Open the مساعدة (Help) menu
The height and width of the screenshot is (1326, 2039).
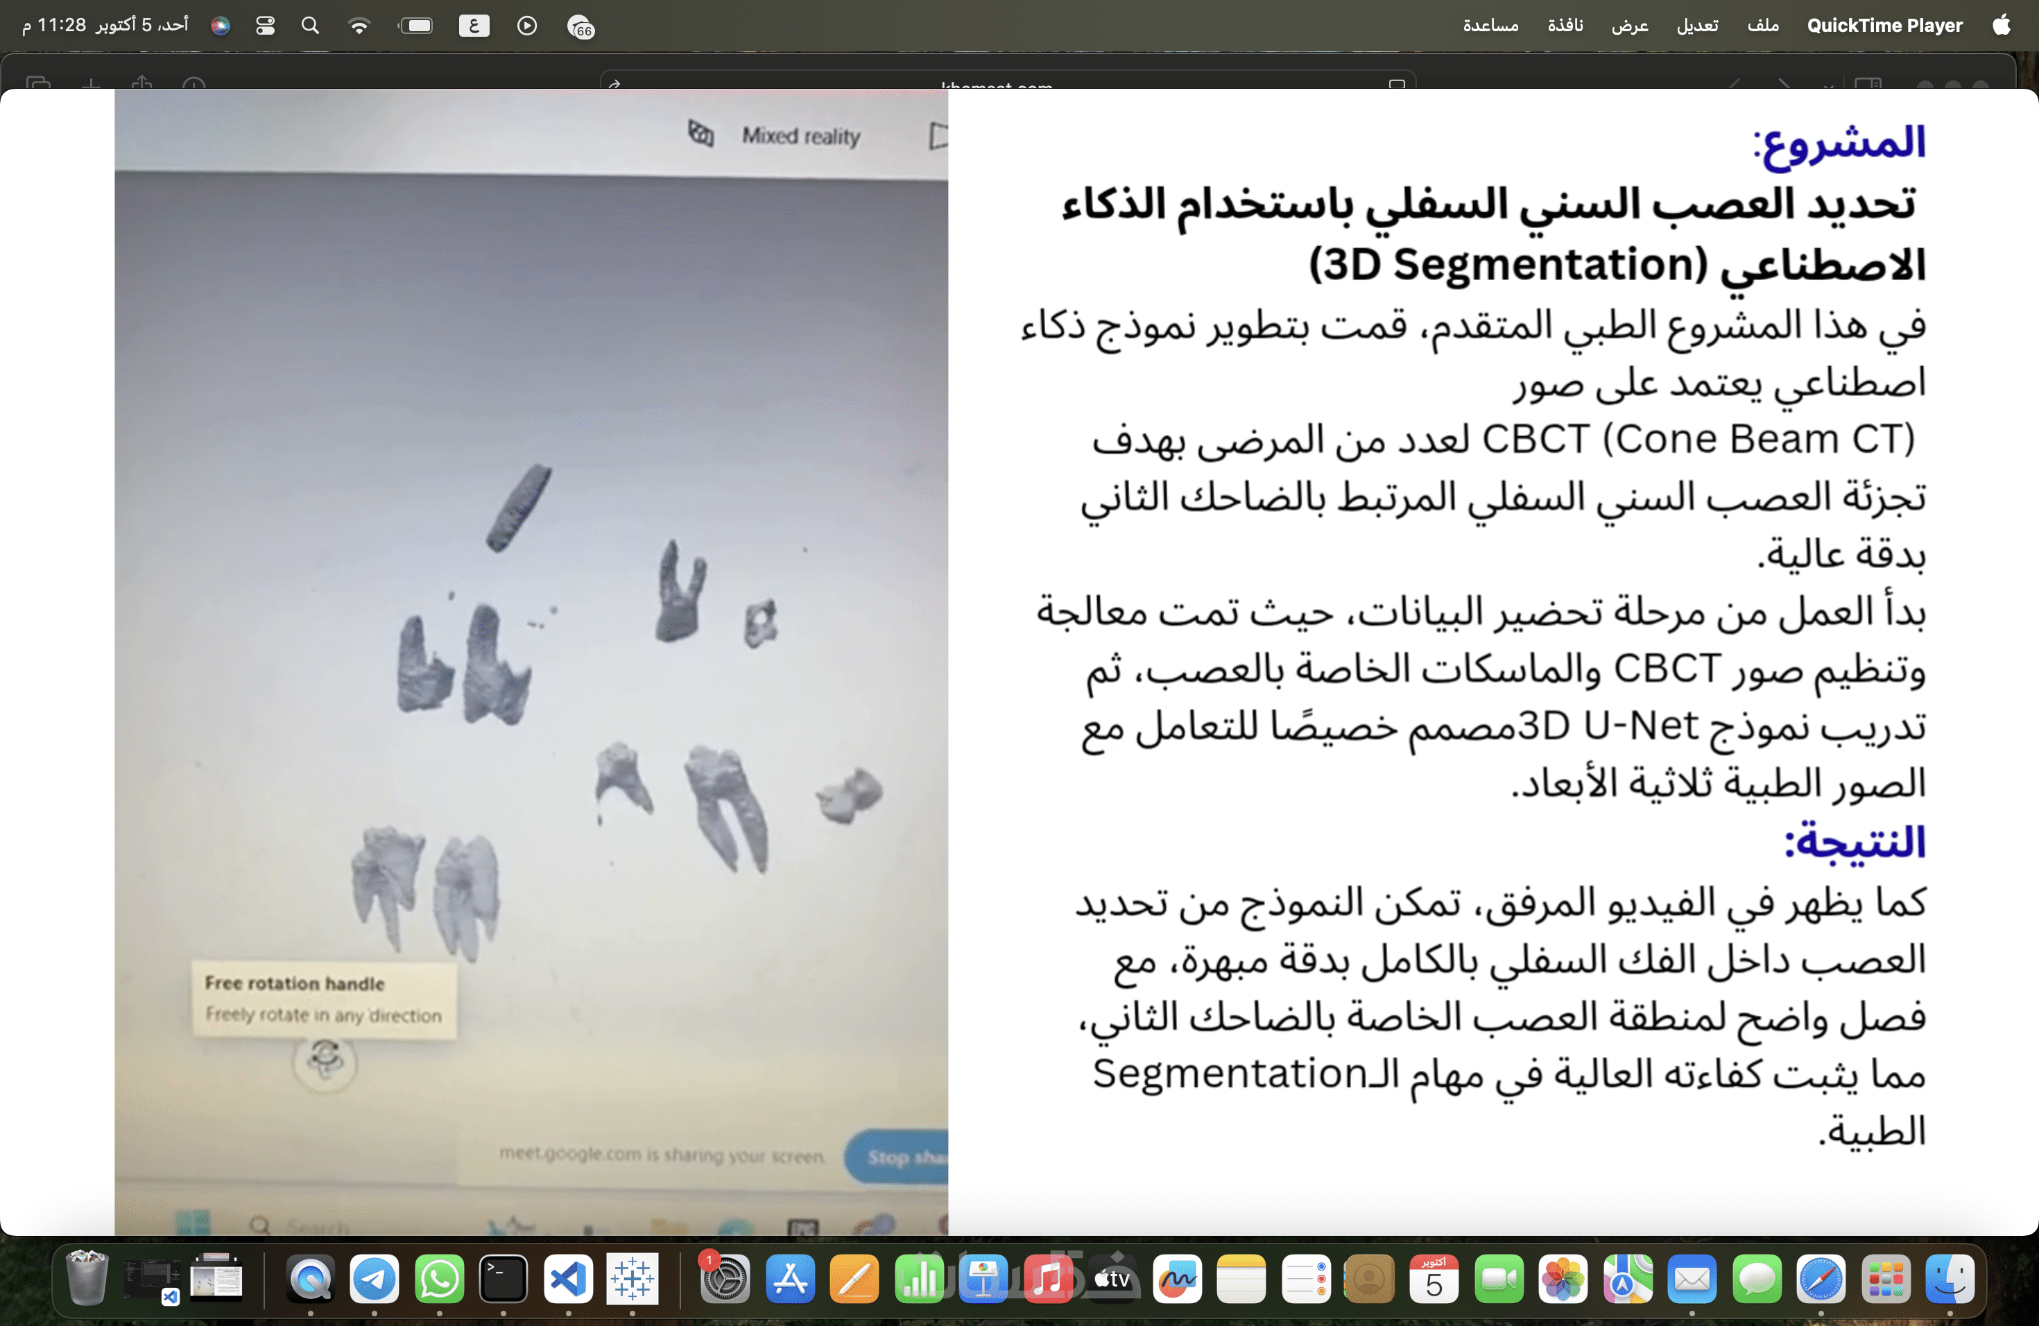(1490, 26)
